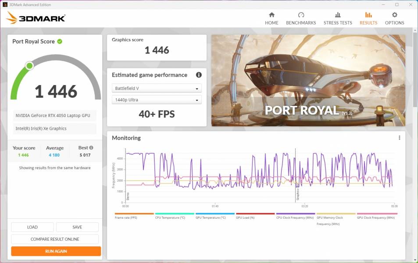This screenshot has width=418, height=263.
Task: Toggle GPU Memory Clock Frequency legend
Action: 336,219
